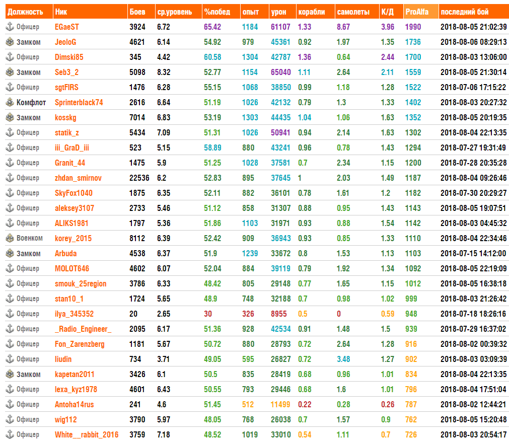Click the Замком emblem beside kapetan2011

(x=10, y=374)
